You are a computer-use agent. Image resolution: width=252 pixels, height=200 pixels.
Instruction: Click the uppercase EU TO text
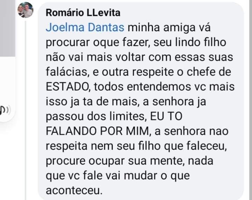(x=166, y=116)
